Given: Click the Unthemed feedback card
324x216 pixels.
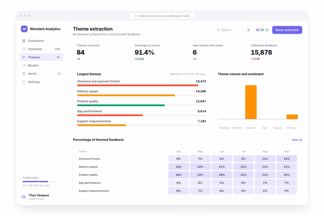Looking at the screenshot, I should coord(275,52).
